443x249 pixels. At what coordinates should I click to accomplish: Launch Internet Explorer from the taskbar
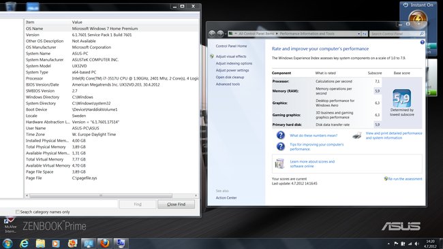coord(25,244)
